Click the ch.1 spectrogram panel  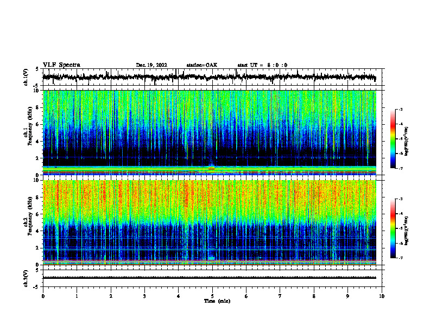pos(209,132)
